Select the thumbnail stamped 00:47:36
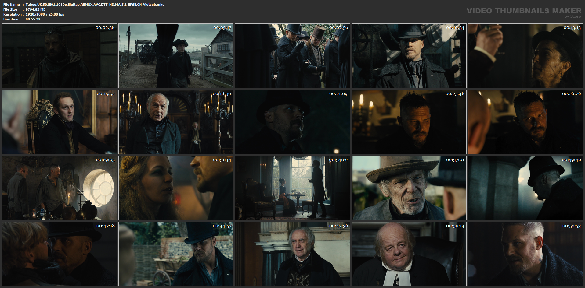585x288 pixels. [x=293, y=254]
